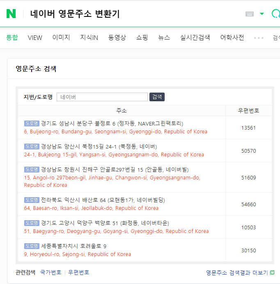Image resolution: width=280 pixels, height=284 pixels.
Task: Go to the 뉴스 tab
Action: pos(164,37)
